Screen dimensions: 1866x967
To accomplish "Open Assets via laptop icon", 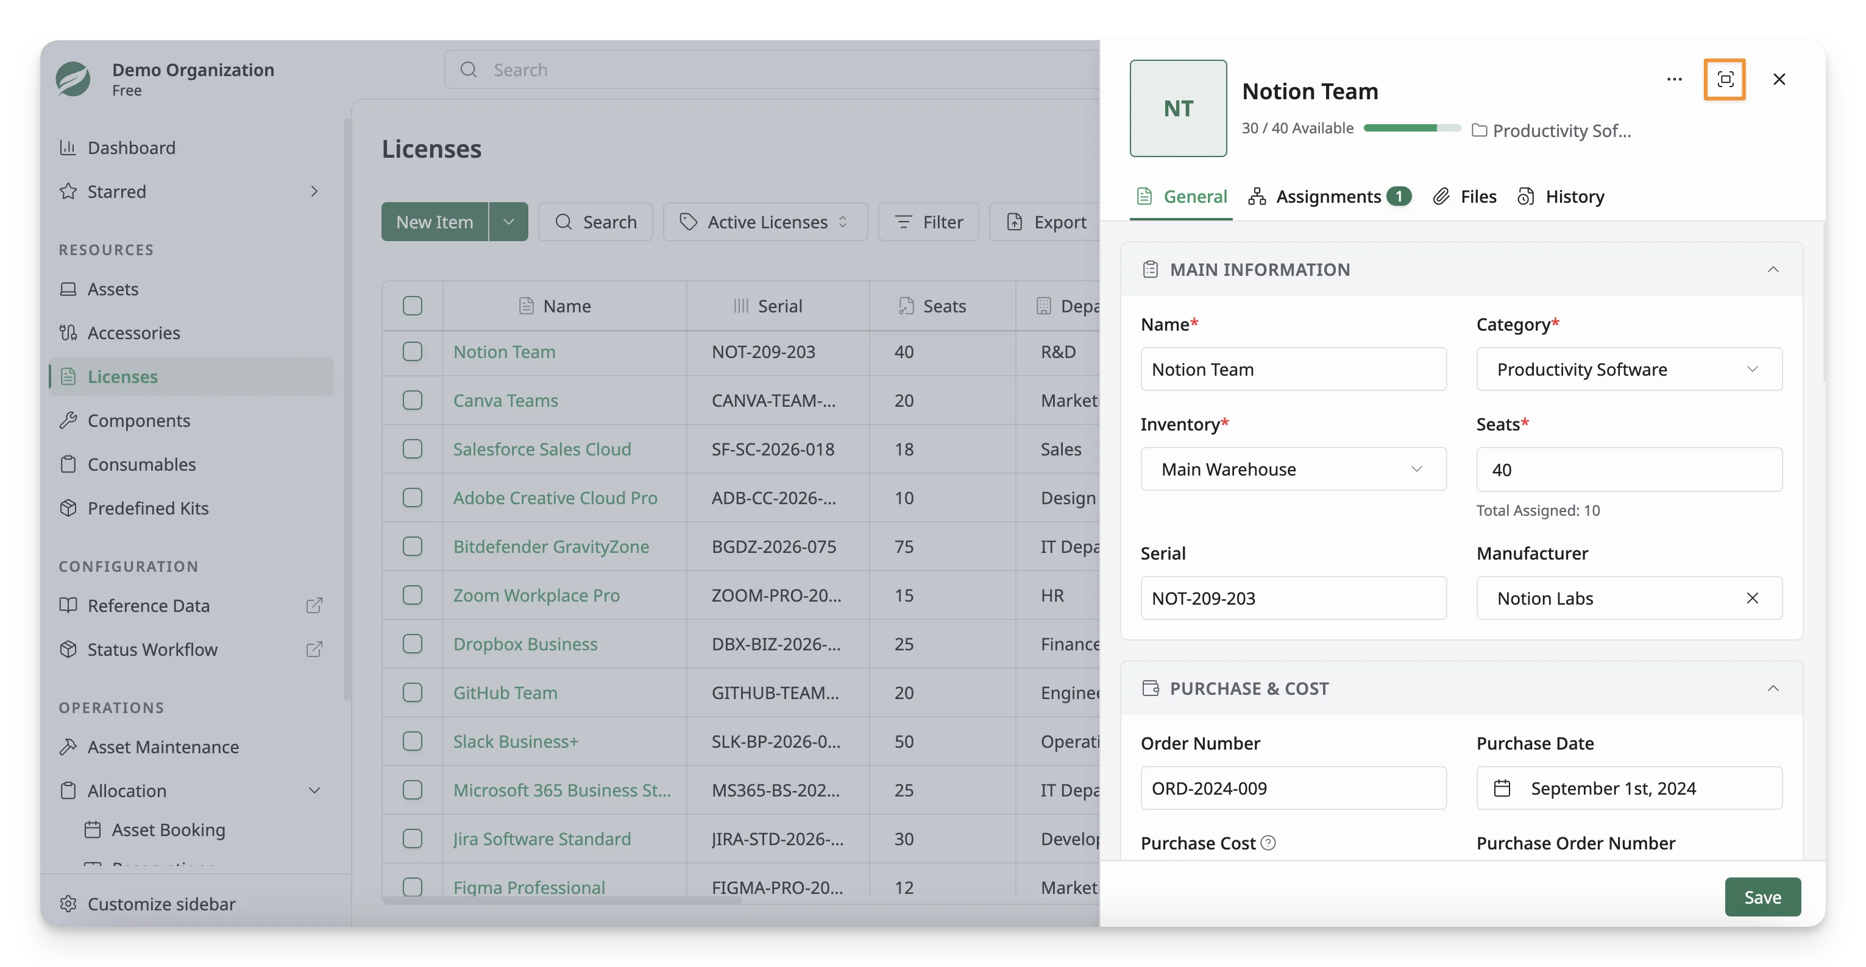I will pos(68,289).
